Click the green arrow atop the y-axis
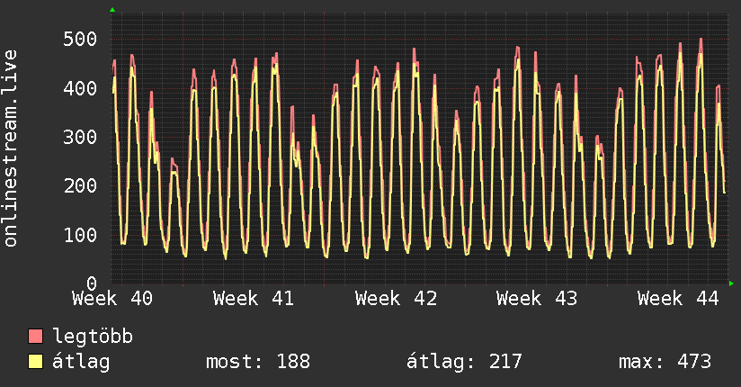 (x=112, y=10)
